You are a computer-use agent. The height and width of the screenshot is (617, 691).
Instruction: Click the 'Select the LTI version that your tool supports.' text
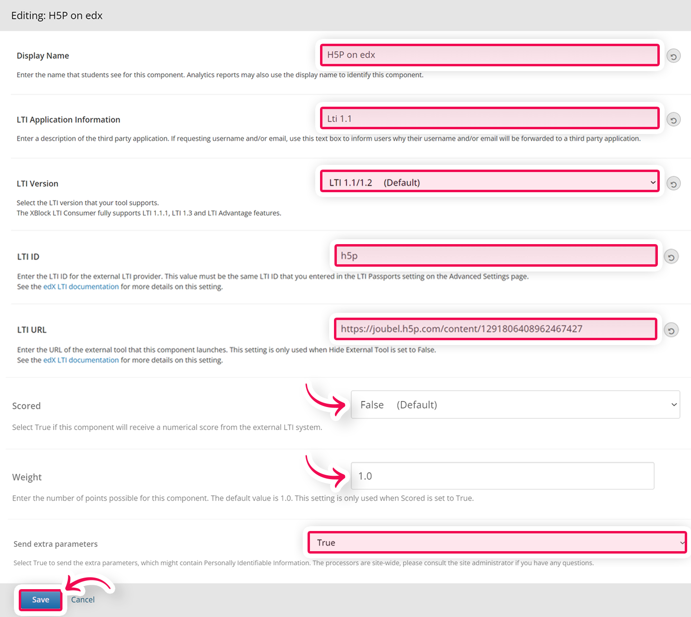(88, 203)
